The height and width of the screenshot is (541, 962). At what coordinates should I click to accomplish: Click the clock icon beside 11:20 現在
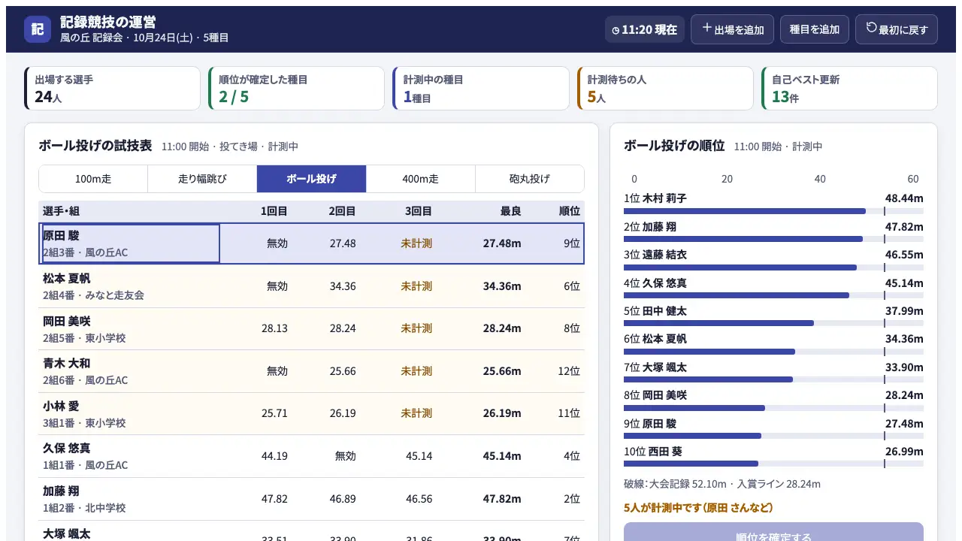(x=616, y=30)
